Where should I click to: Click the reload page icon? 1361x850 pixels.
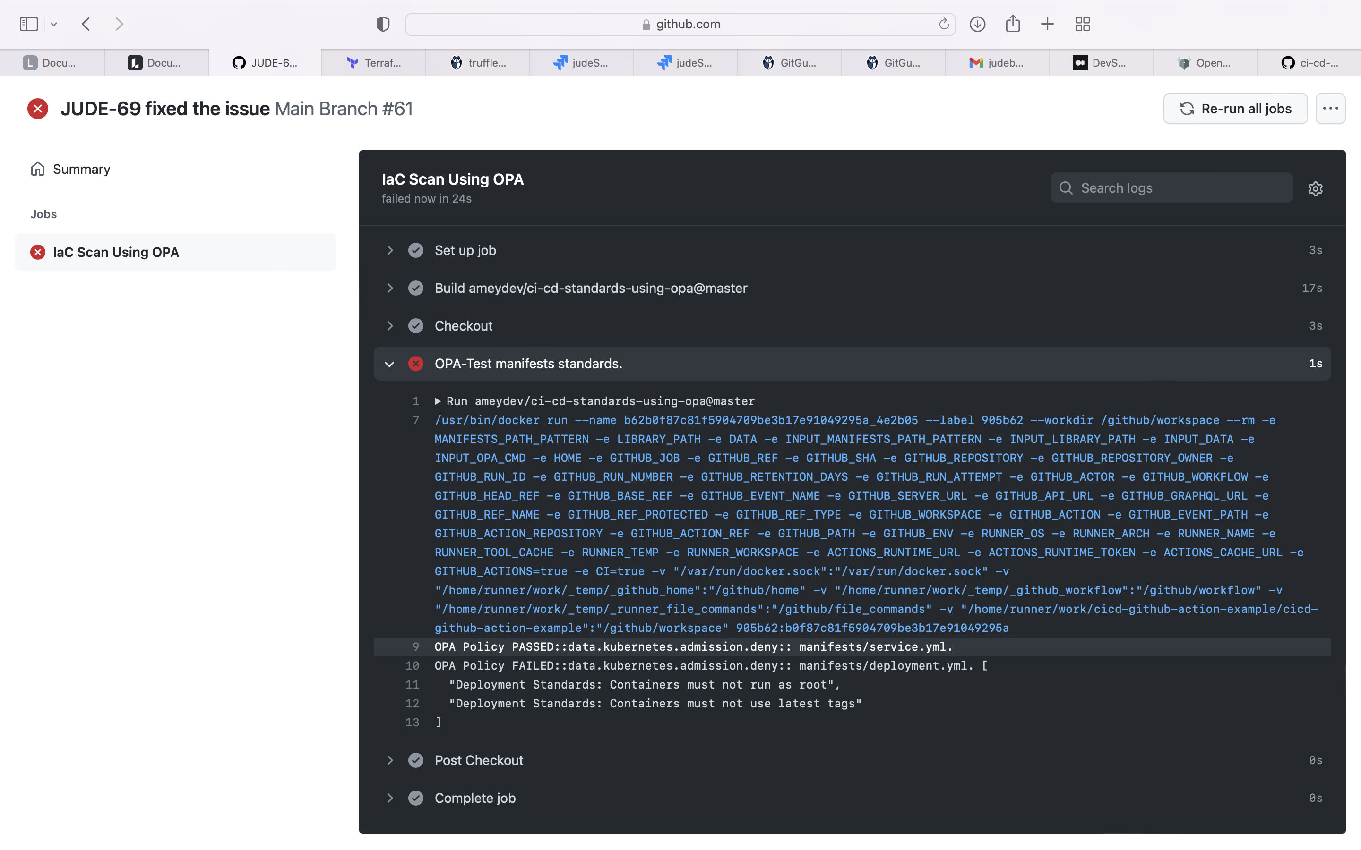click(944, 24)
